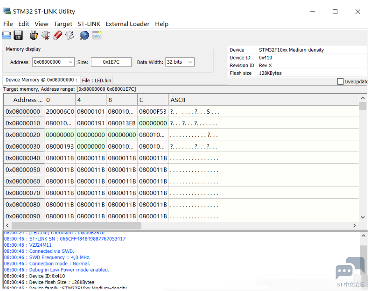Screen dimensions: 368x291
Task: Click log line SWD Frequency = 4,0 MHz
Action: point(47,257)
